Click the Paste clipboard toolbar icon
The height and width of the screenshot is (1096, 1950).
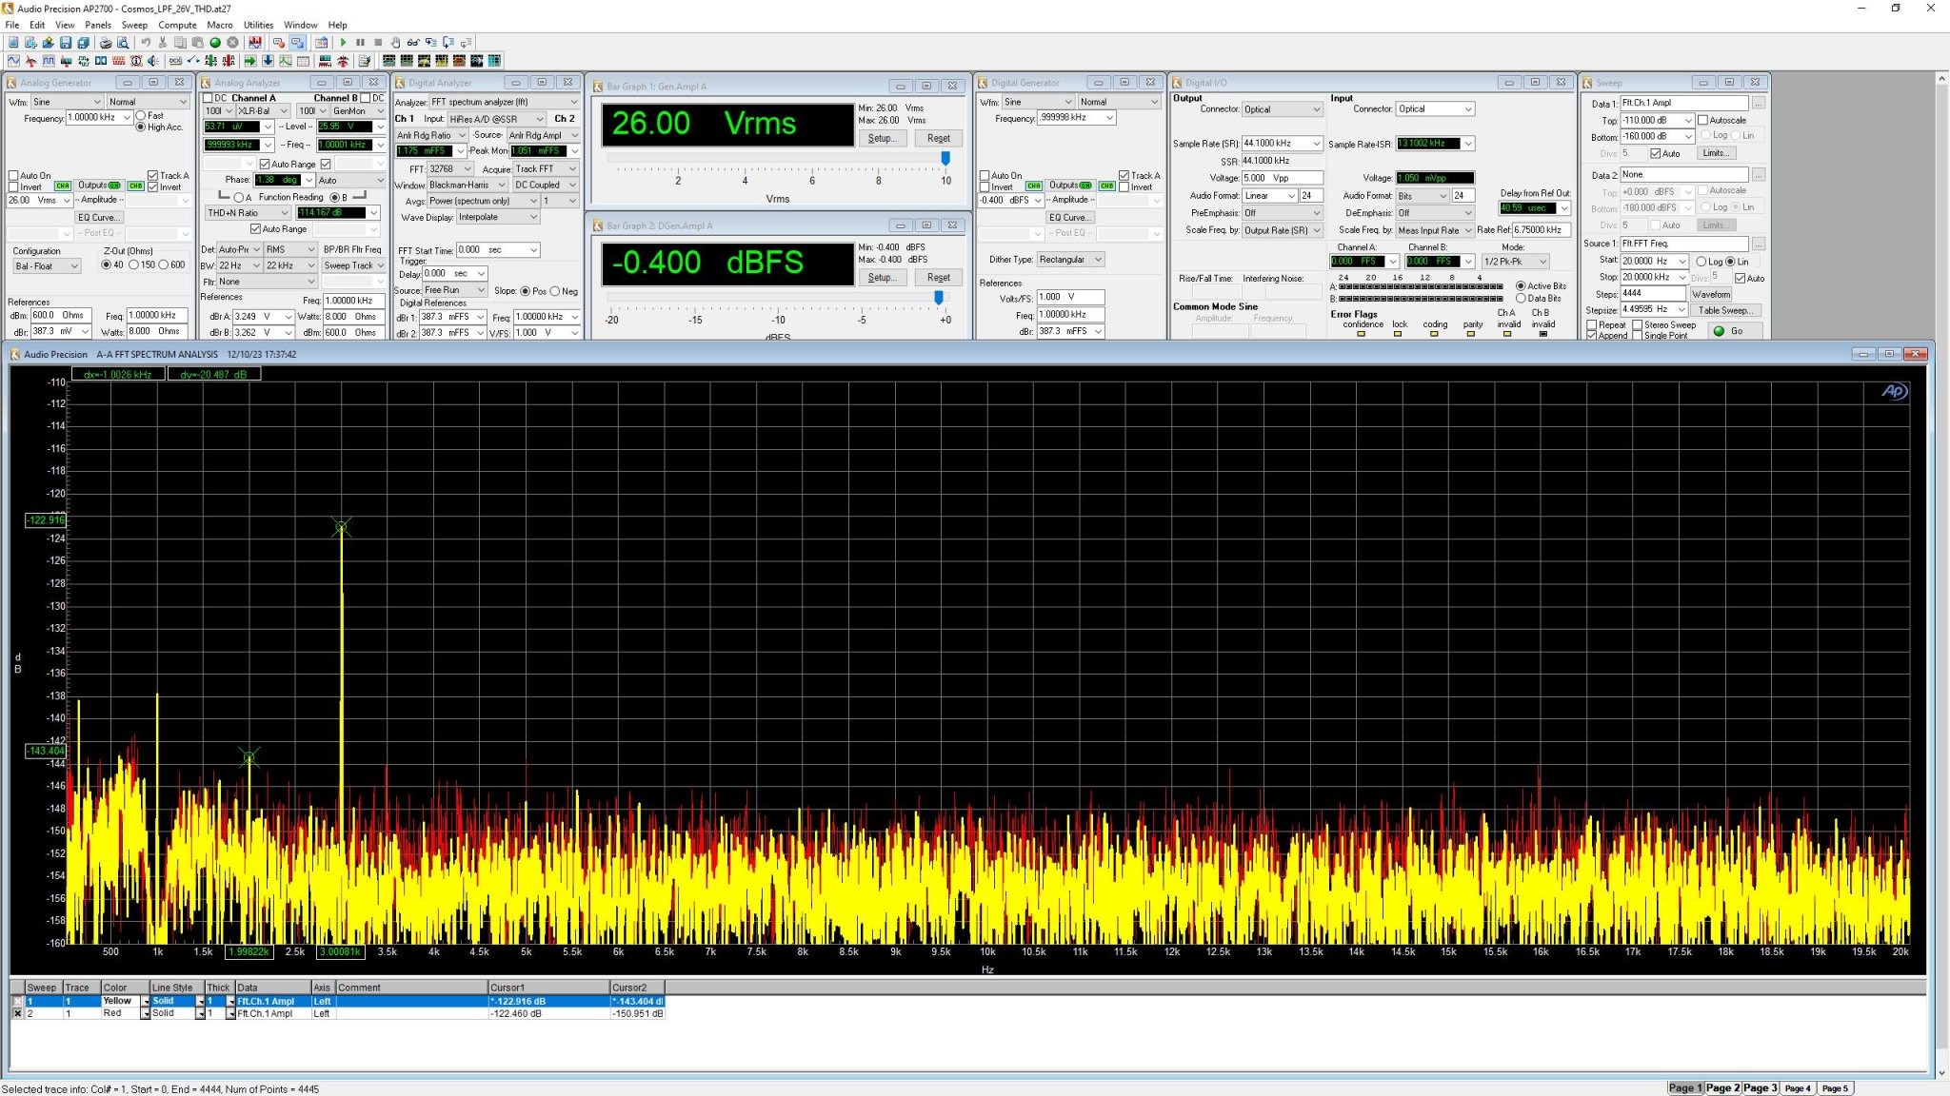[x=197, y=43]
